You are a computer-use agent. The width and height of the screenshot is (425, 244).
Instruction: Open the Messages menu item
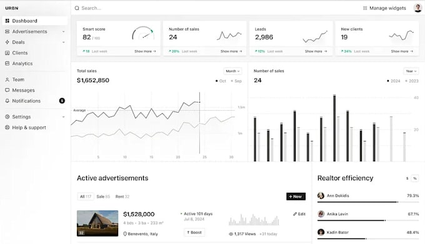(35, 90)
